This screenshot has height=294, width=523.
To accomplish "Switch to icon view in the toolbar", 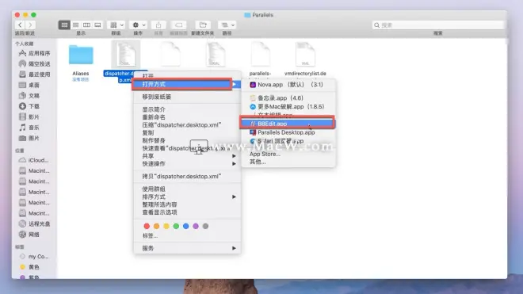I will click(64, 25).
